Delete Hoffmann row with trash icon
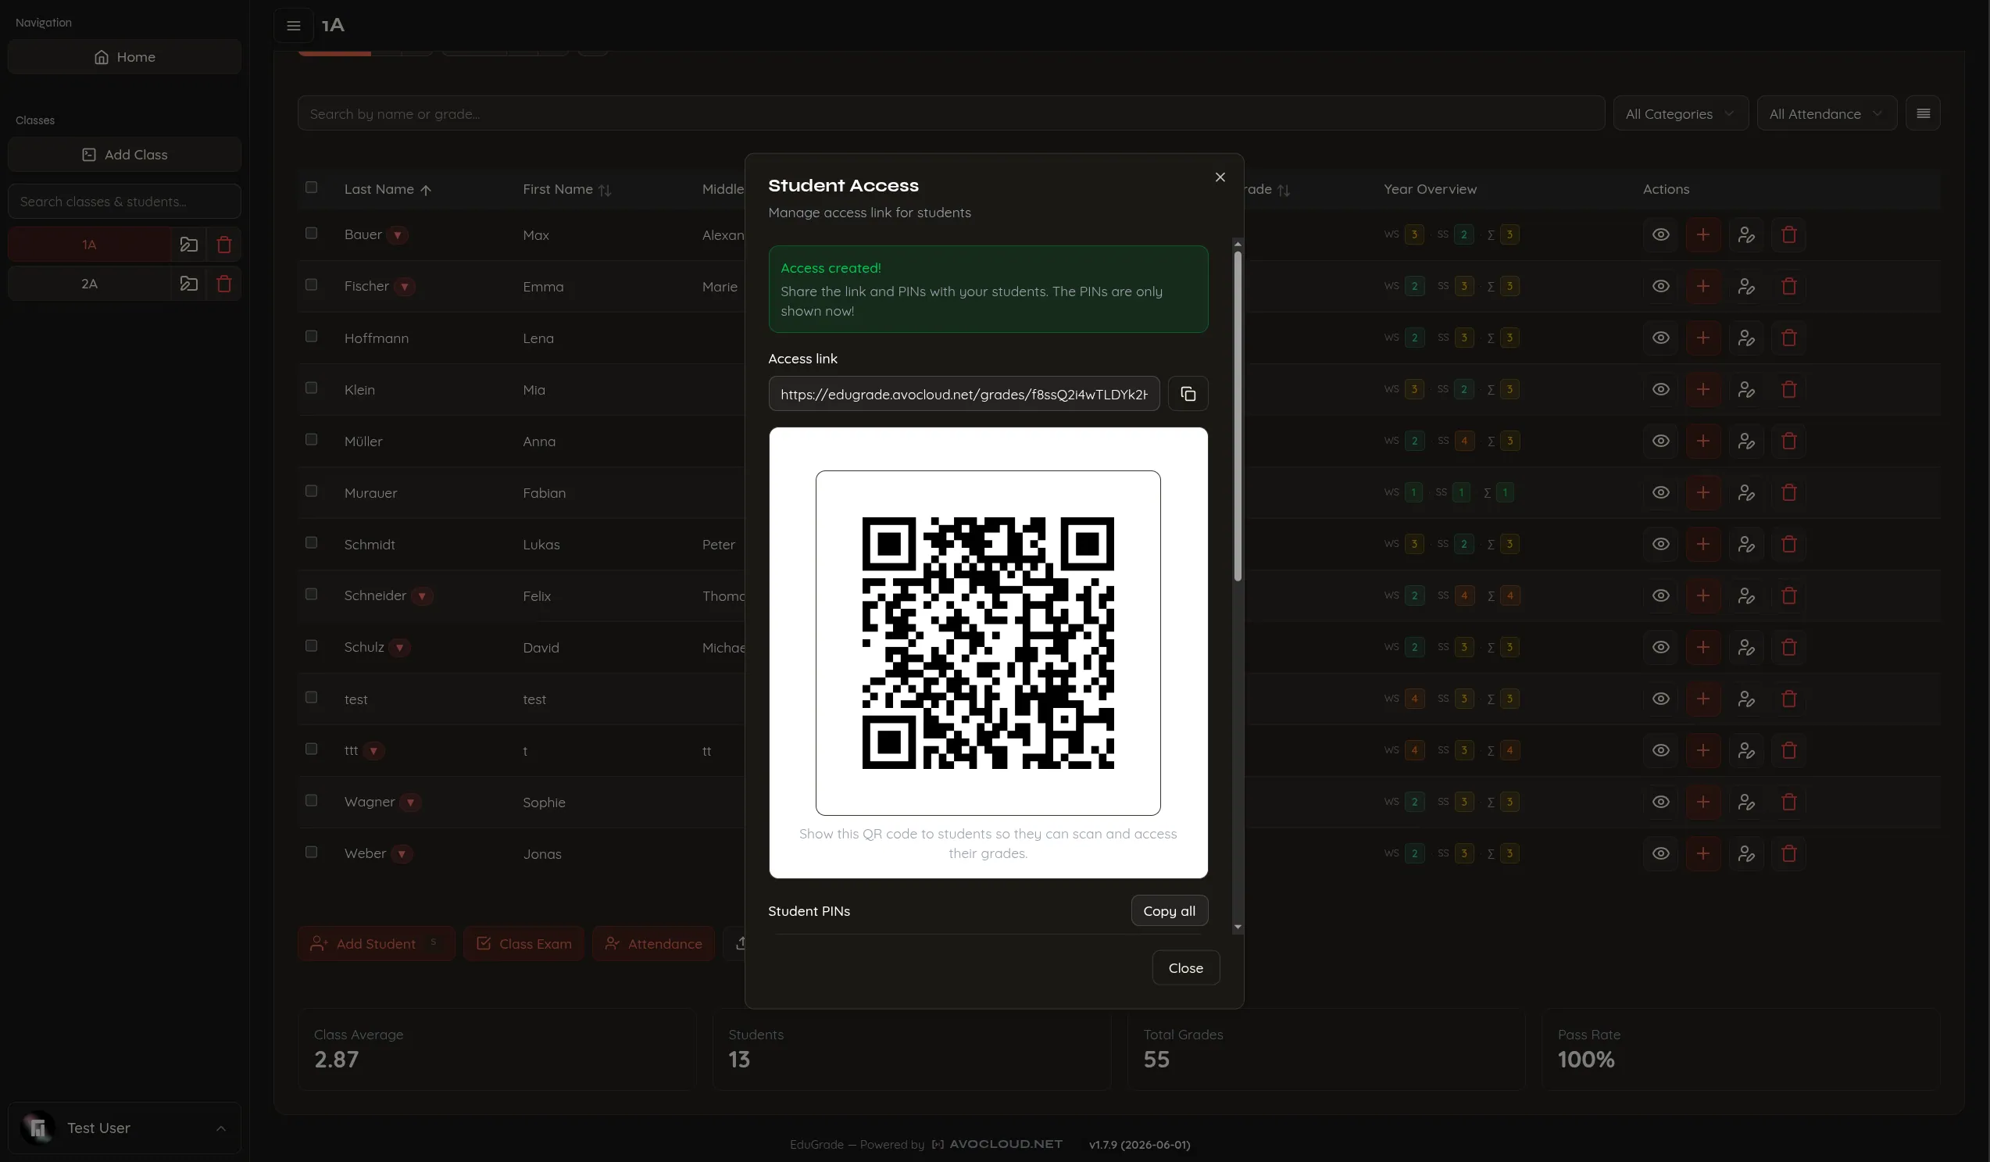The image size is (1990, 1162). [x=1788, y=338]
